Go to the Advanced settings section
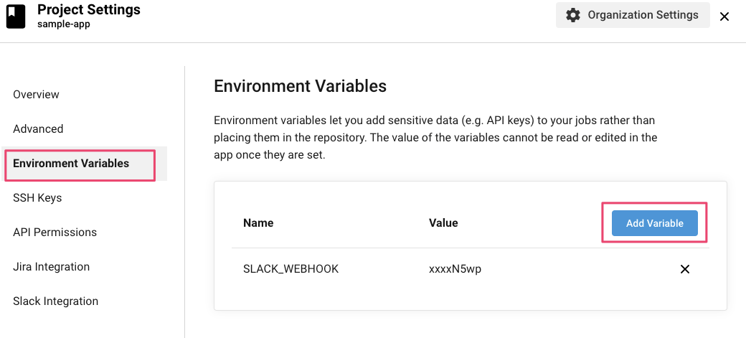The width and height of the screenshot is (746, 338). pyautogui.click(x=38, y=129)
